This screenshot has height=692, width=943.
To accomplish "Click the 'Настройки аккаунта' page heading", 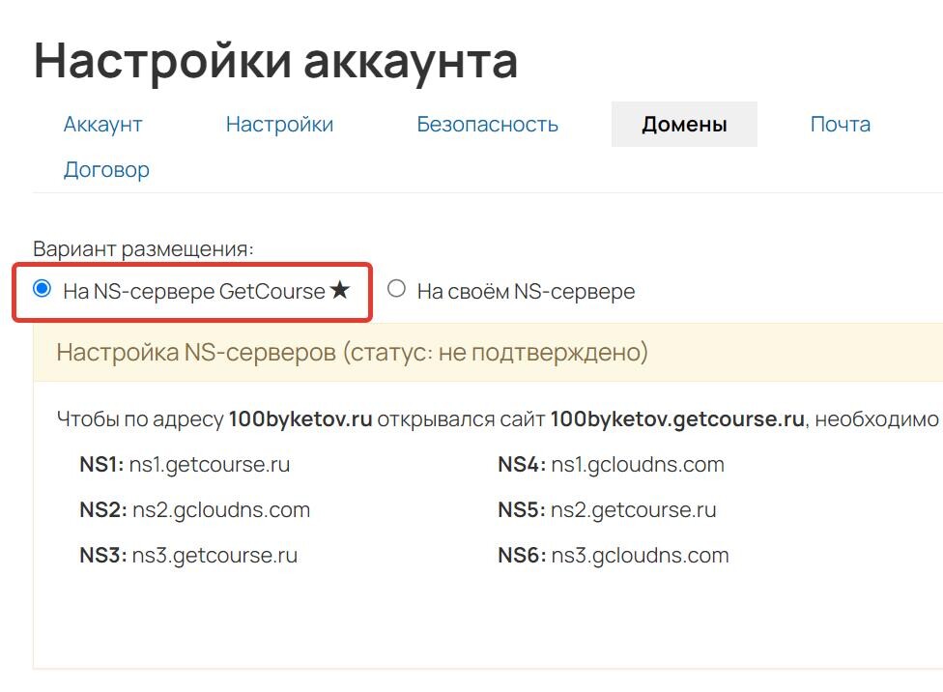I will (276, 62).
